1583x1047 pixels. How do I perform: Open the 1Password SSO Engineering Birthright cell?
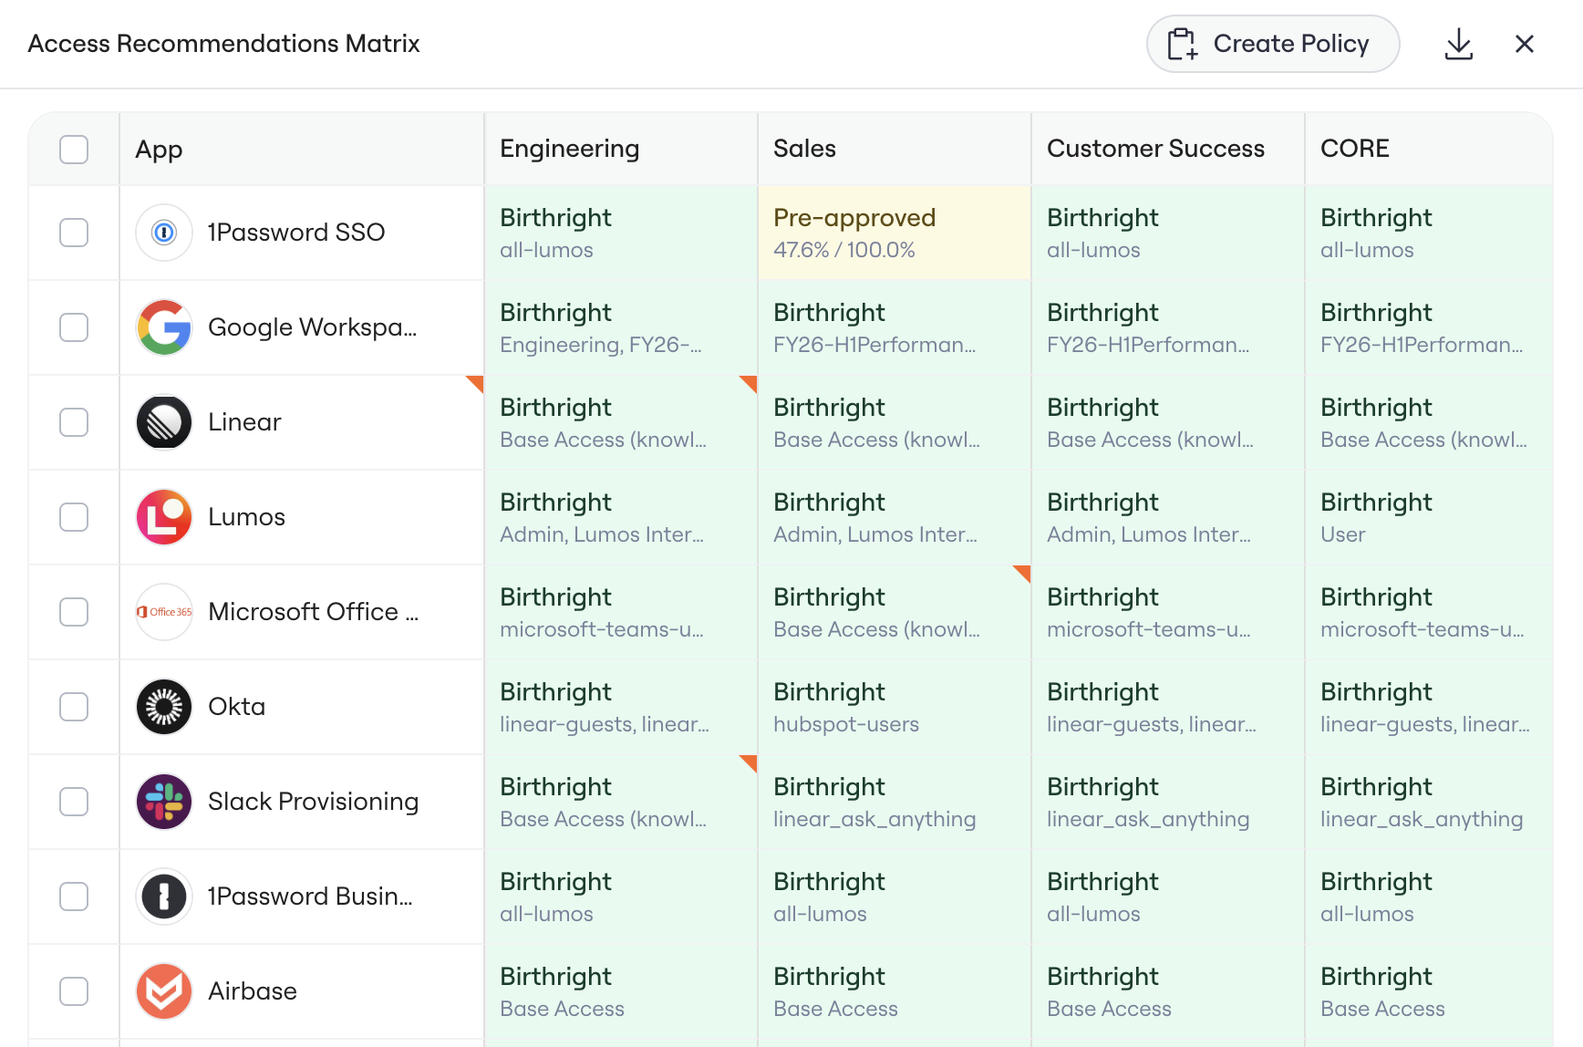[621, 233]
